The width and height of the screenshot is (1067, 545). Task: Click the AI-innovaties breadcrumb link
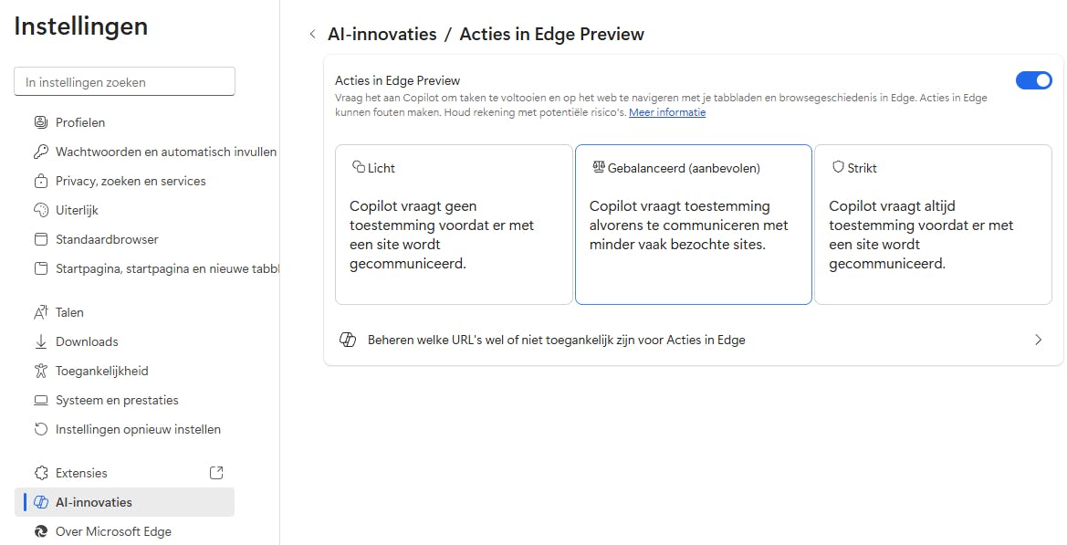point(382,35)
